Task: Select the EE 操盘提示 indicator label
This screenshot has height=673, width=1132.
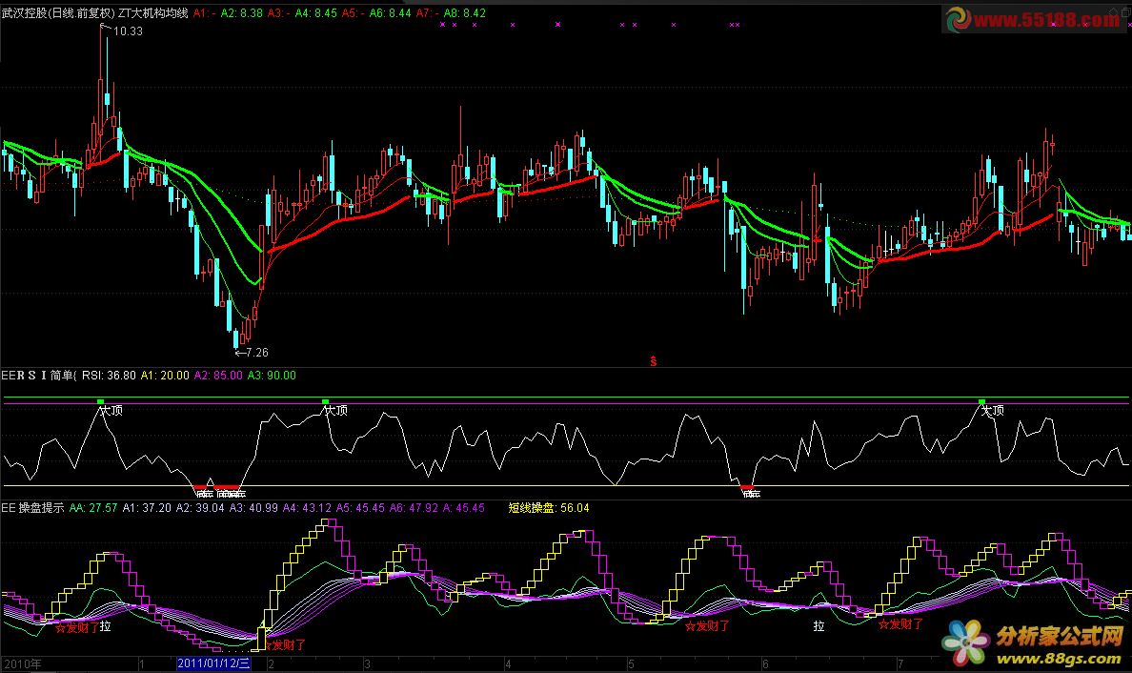Action: point(32,508)
